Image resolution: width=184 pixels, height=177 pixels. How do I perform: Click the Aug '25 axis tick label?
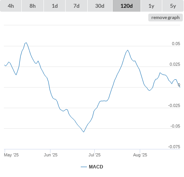tap(140, 155)
